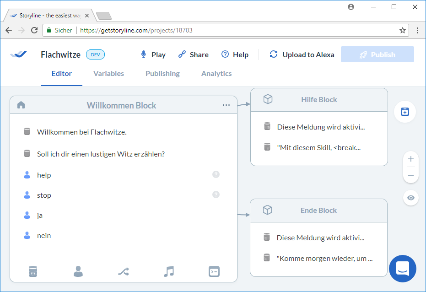
Task: Toggle canvas preview with eye icon
Action: tap(410, 198)
